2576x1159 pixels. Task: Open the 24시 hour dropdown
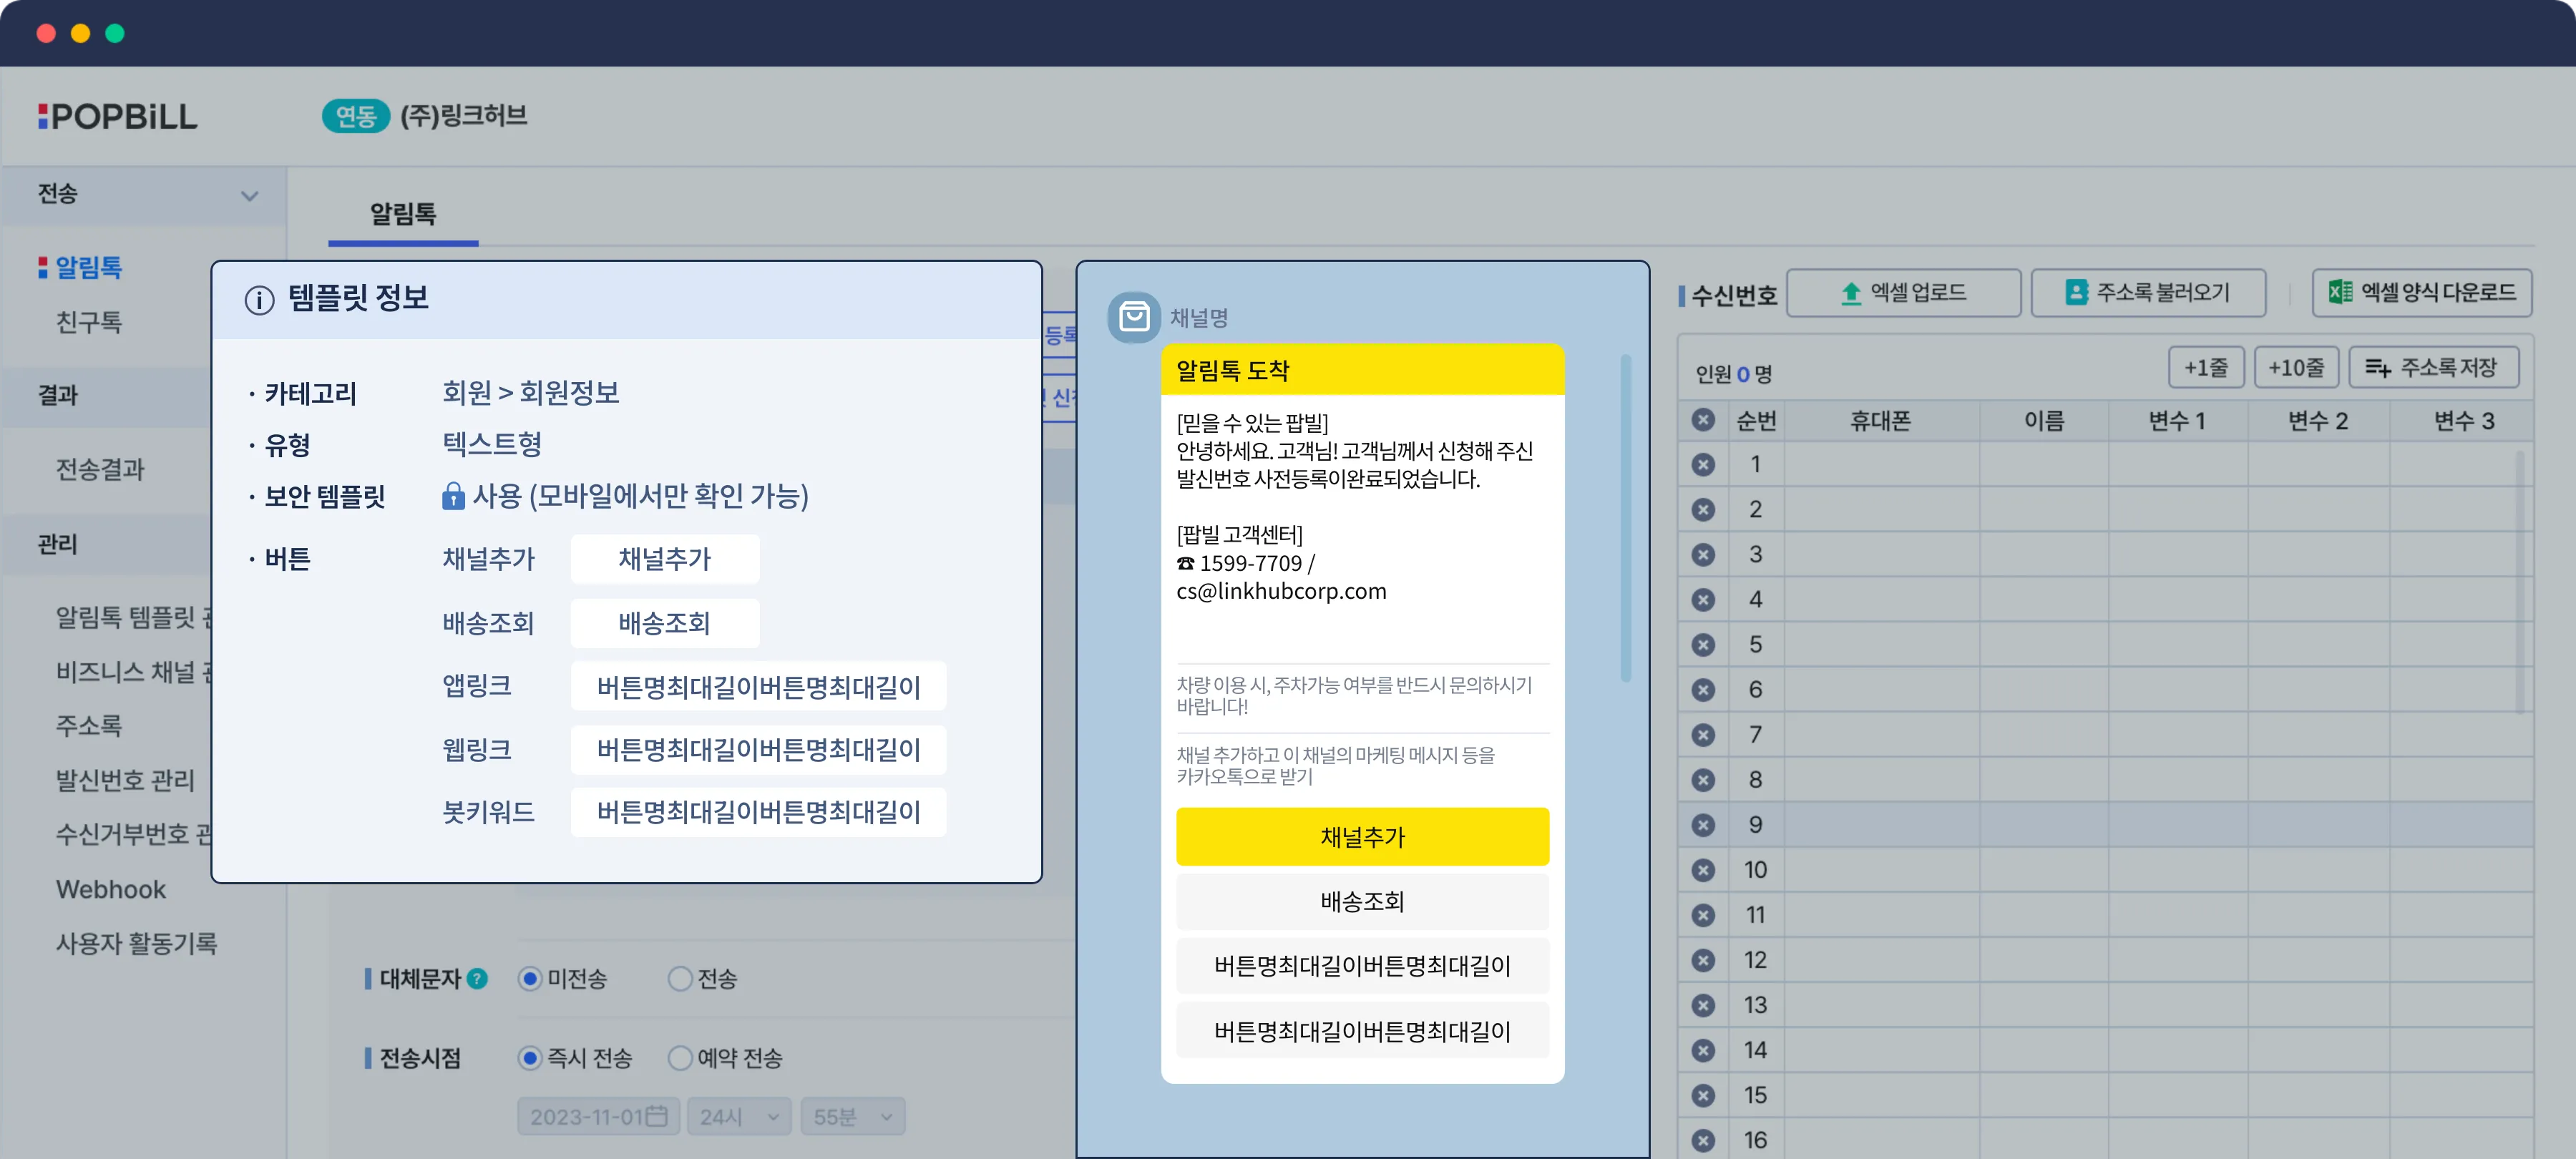pos(739,1116)
